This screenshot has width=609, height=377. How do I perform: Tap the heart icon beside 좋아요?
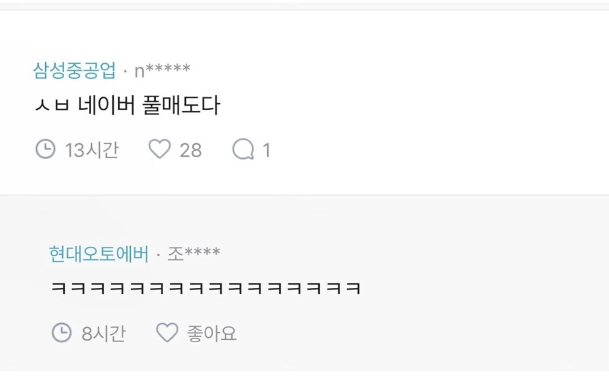(x=167, y=333)
